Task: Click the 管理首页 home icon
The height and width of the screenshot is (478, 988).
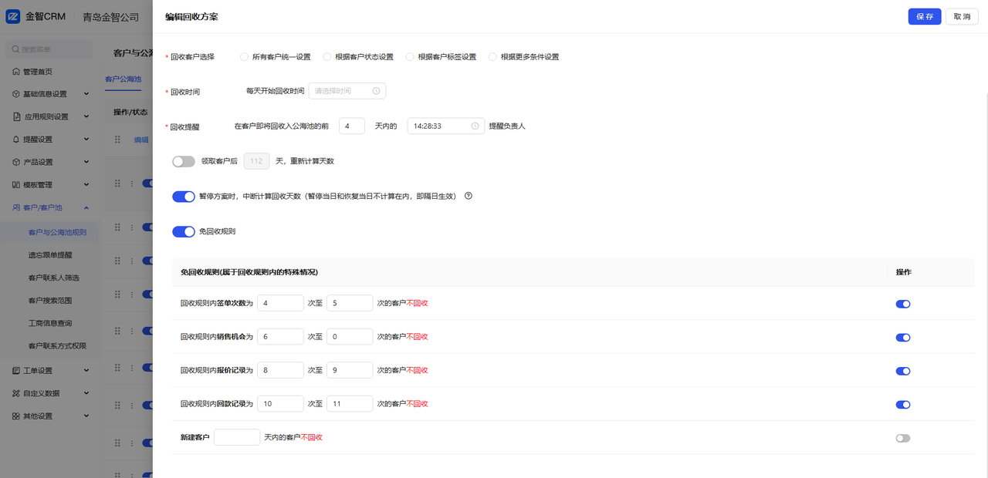Action: coord(16,72)
